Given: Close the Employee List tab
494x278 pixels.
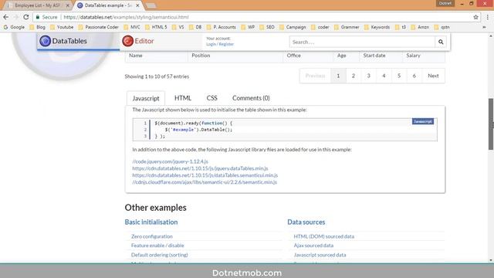Looking at the screenshot, I should 67,5.
